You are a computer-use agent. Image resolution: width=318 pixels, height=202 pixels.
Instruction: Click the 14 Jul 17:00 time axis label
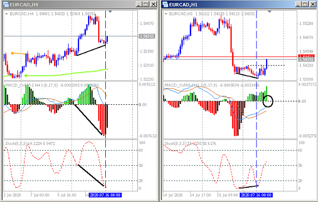pos(200,195)
